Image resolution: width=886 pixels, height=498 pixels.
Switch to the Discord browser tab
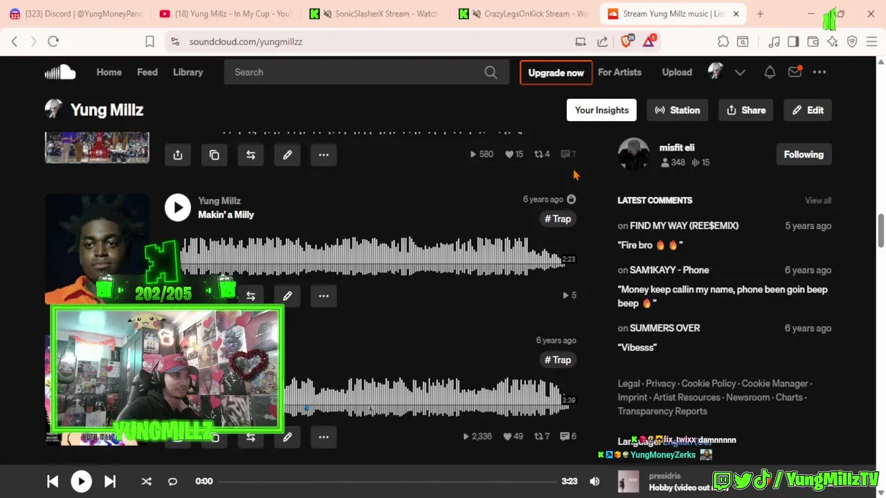pos(75,14)
